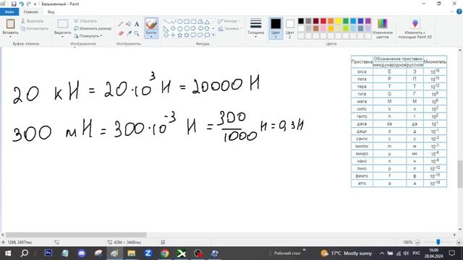This screenshot has height=260, width=463.
Task: Choose the five-point Star shape
Action: 179,35
